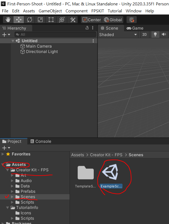Image resolution: width=169 pixels, height=224 pixels.
Task: Open the FPSKIT menu
Action: pyautogui.click(x=98, y=11)
